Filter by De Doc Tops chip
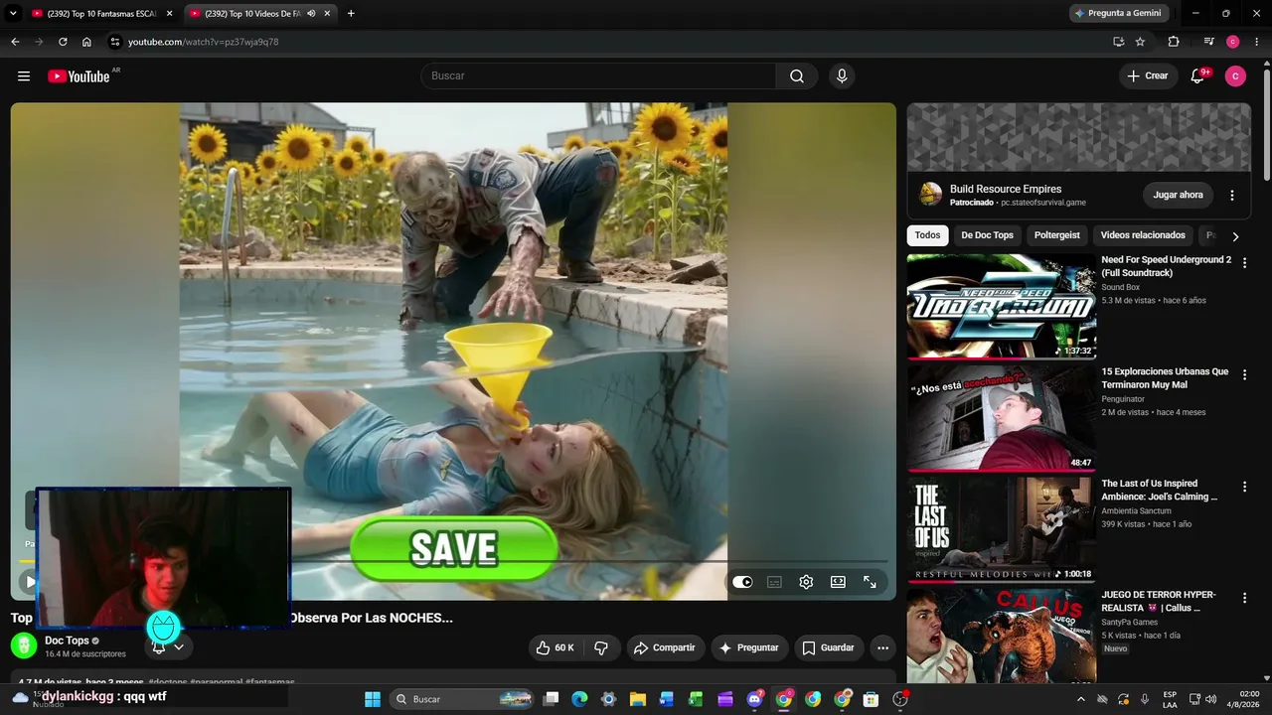Screen dimensions: 1272x715 pos(987,235)
